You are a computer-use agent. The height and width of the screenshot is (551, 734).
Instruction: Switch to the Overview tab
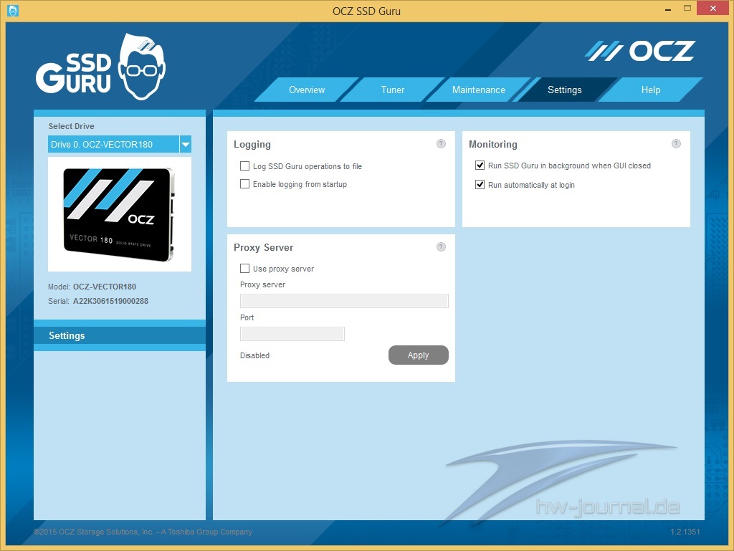coord(307,90)
